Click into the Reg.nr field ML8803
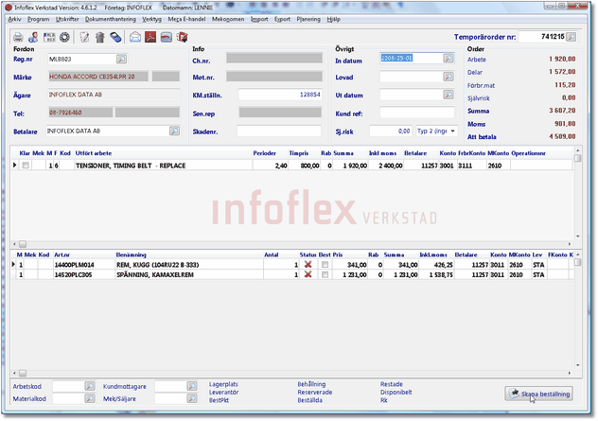Viewport: 598px width, 421px height. 81,59
